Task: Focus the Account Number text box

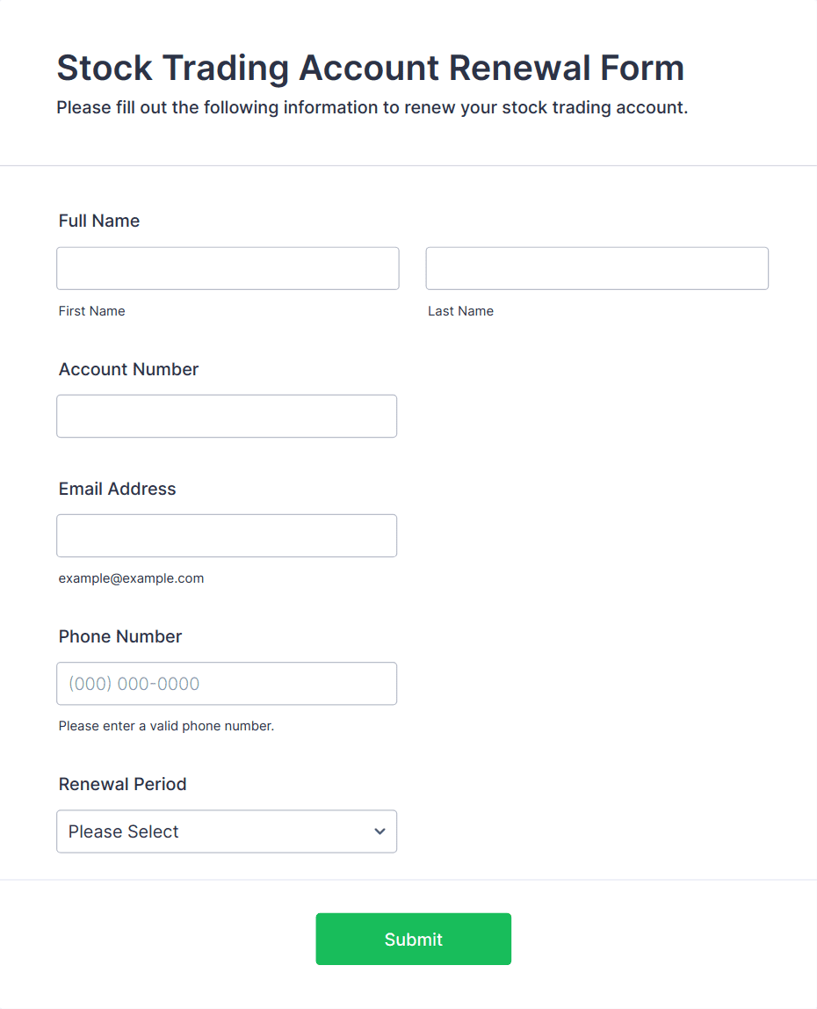Action: coord(227,416)
